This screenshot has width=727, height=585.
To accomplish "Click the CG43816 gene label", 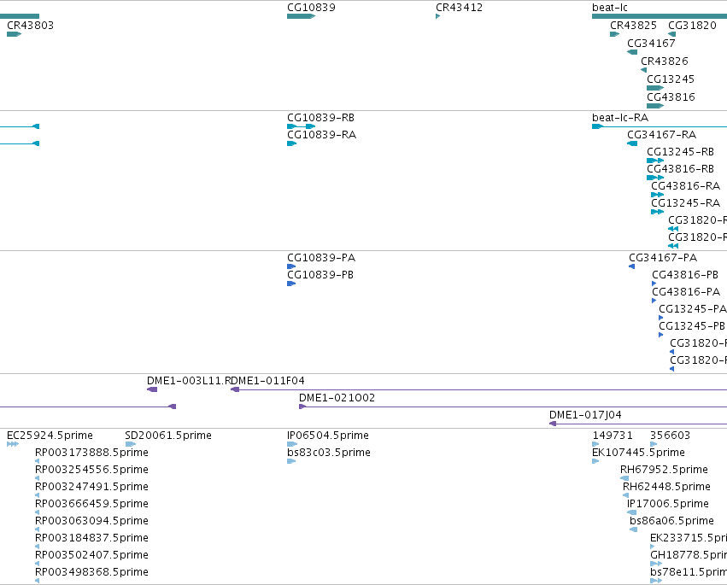I will 671,97.
